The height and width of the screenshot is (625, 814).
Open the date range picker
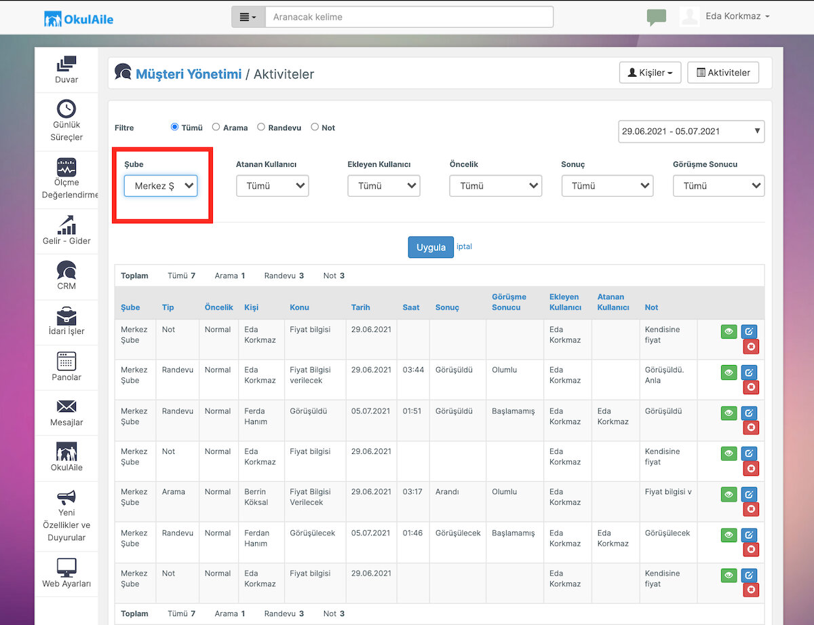692,132
